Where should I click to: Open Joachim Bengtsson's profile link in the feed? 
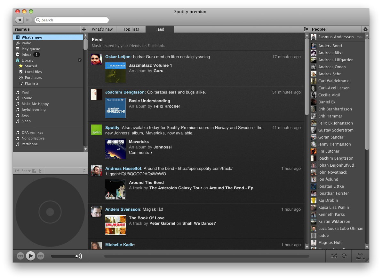pos(125,92)
